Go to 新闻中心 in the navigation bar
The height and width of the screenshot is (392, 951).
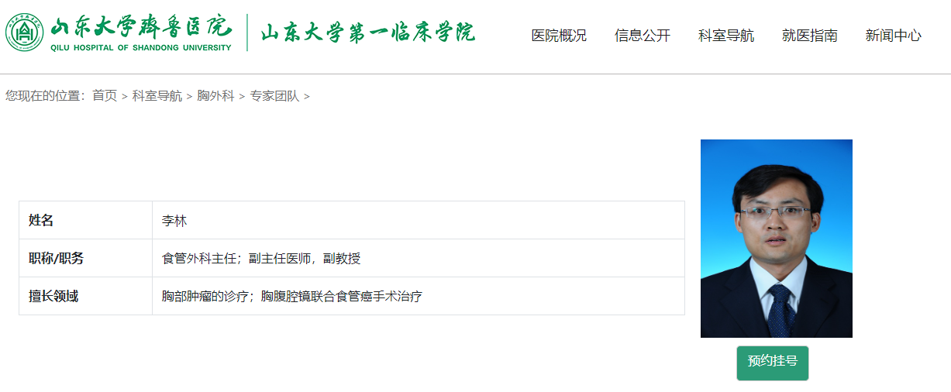[x=893, y=36]
